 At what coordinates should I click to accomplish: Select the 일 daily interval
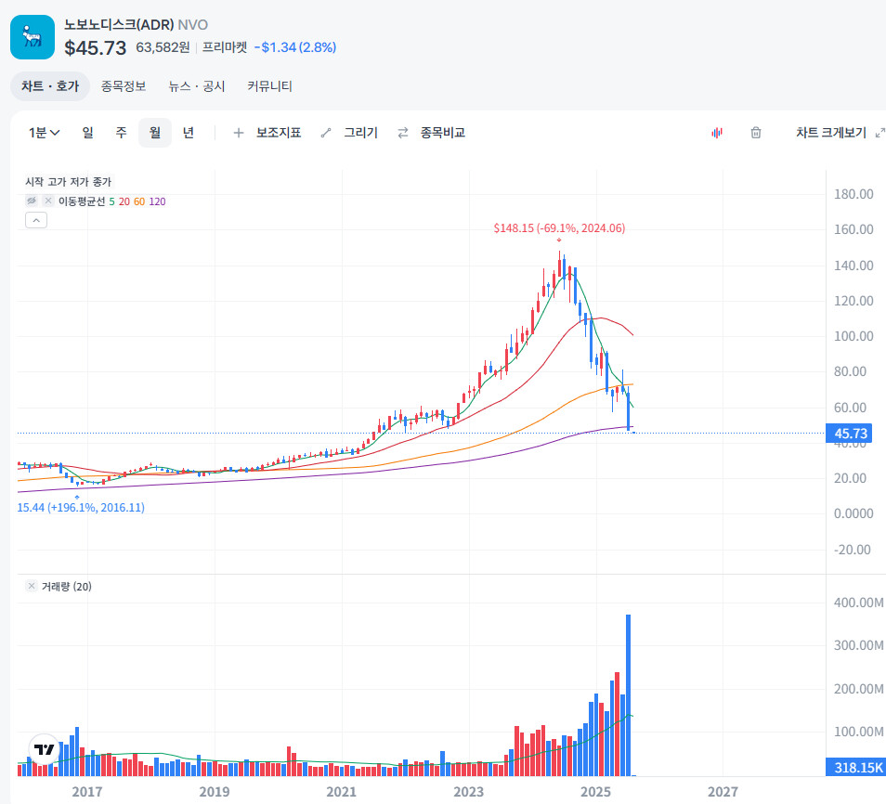[x=87, y=133]
